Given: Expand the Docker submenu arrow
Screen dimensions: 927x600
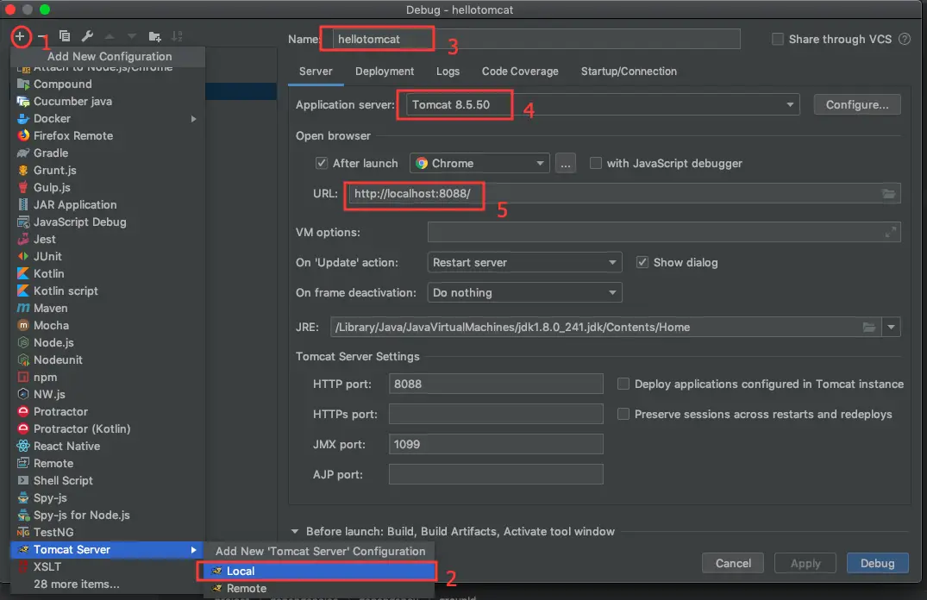Looking at the screenshot, I should pos(193,119).
